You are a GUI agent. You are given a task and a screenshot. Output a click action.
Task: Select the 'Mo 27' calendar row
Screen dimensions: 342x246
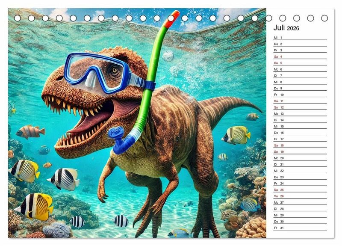tap(300, 202)
